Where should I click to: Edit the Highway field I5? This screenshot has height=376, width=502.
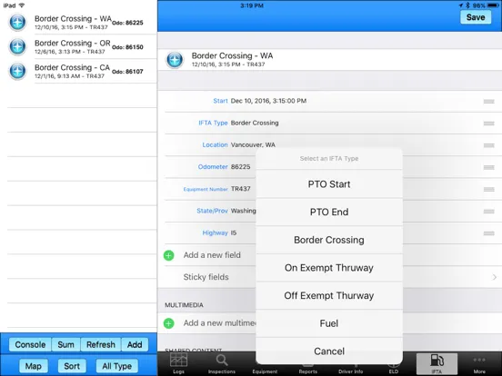point(234,233)
